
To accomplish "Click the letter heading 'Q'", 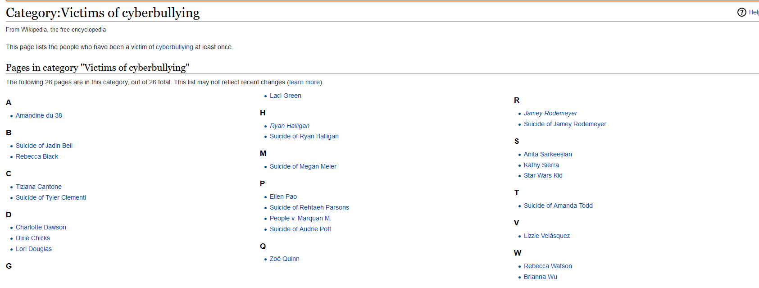I will (x=263, y=247).
